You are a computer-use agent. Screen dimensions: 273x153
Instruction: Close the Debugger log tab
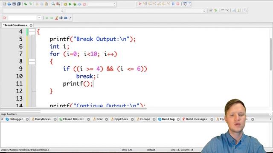click(x=27, y=119)
